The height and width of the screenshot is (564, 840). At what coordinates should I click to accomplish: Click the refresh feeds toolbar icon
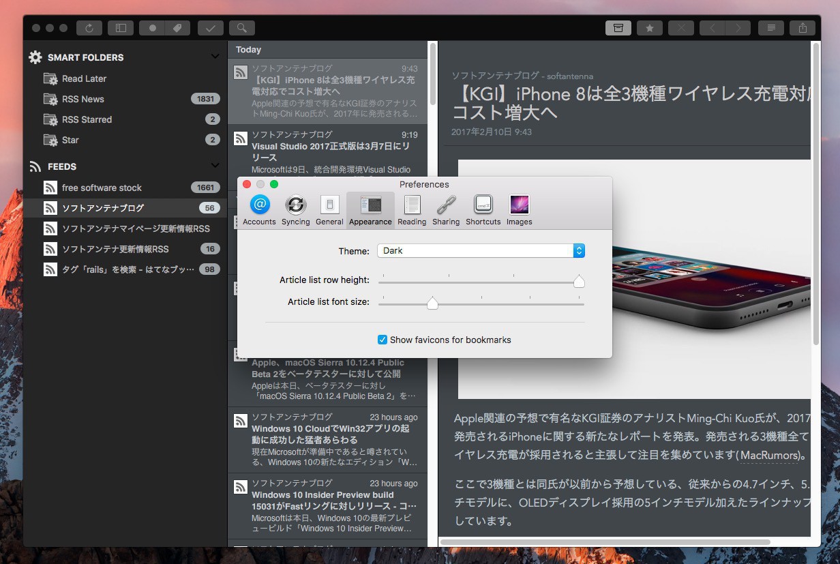89,28
